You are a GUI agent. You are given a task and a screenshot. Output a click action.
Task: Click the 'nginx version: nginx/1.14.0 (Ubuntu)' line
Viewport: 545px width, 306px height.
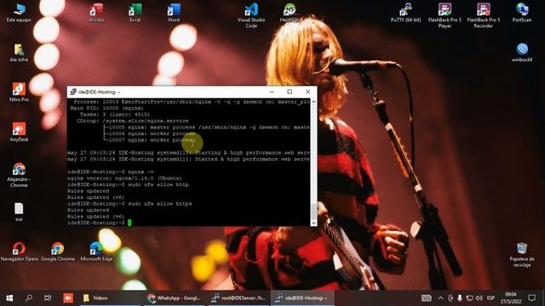(x=124, y=178)
